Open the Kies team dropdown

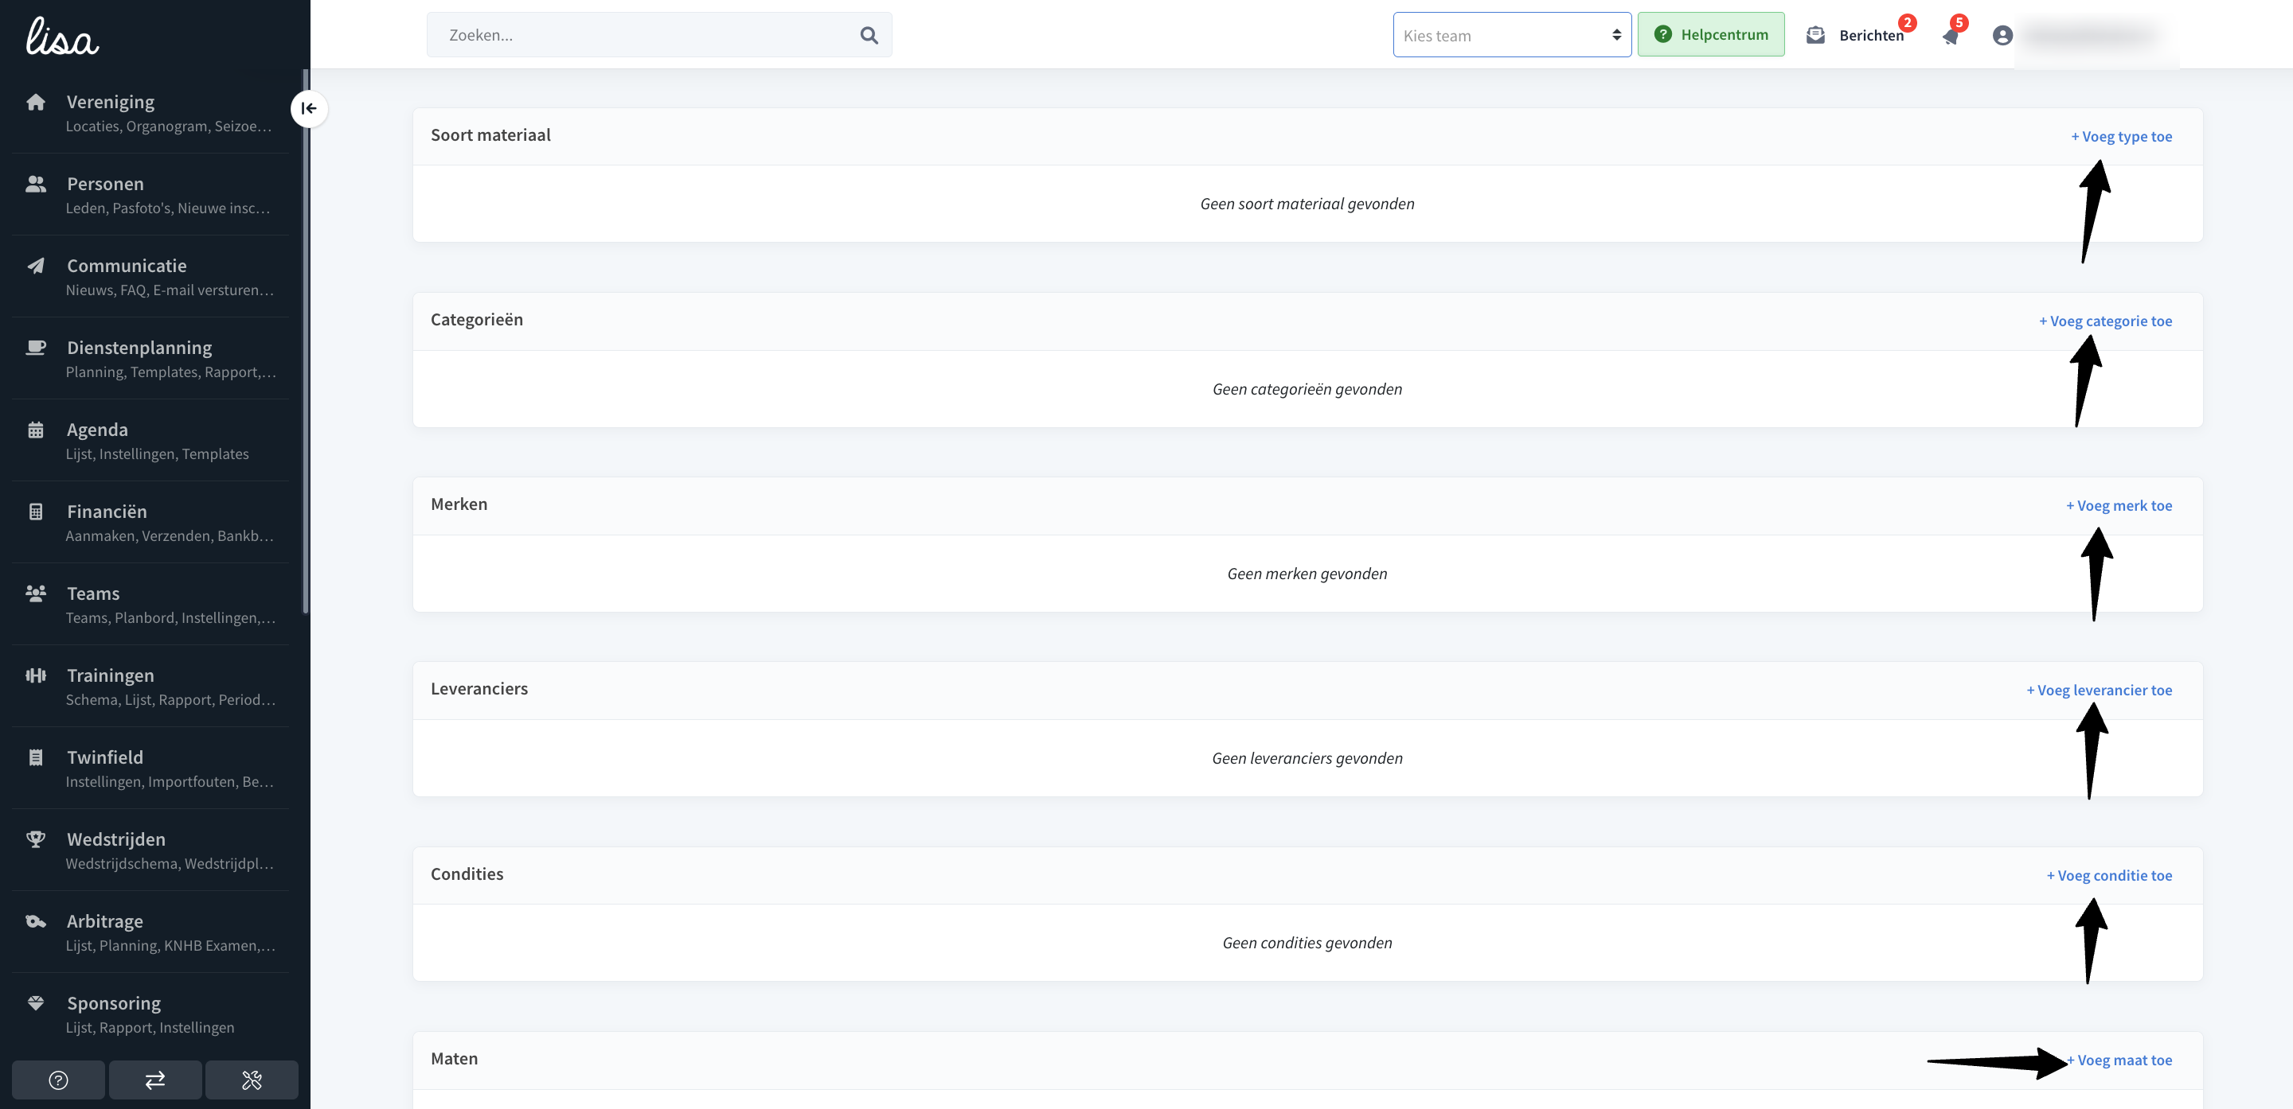click(1511, 35)
